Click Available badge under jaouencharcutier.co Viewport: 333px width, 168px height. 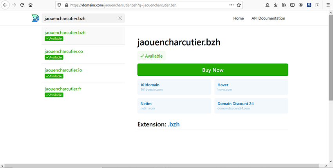pos(54,57)
